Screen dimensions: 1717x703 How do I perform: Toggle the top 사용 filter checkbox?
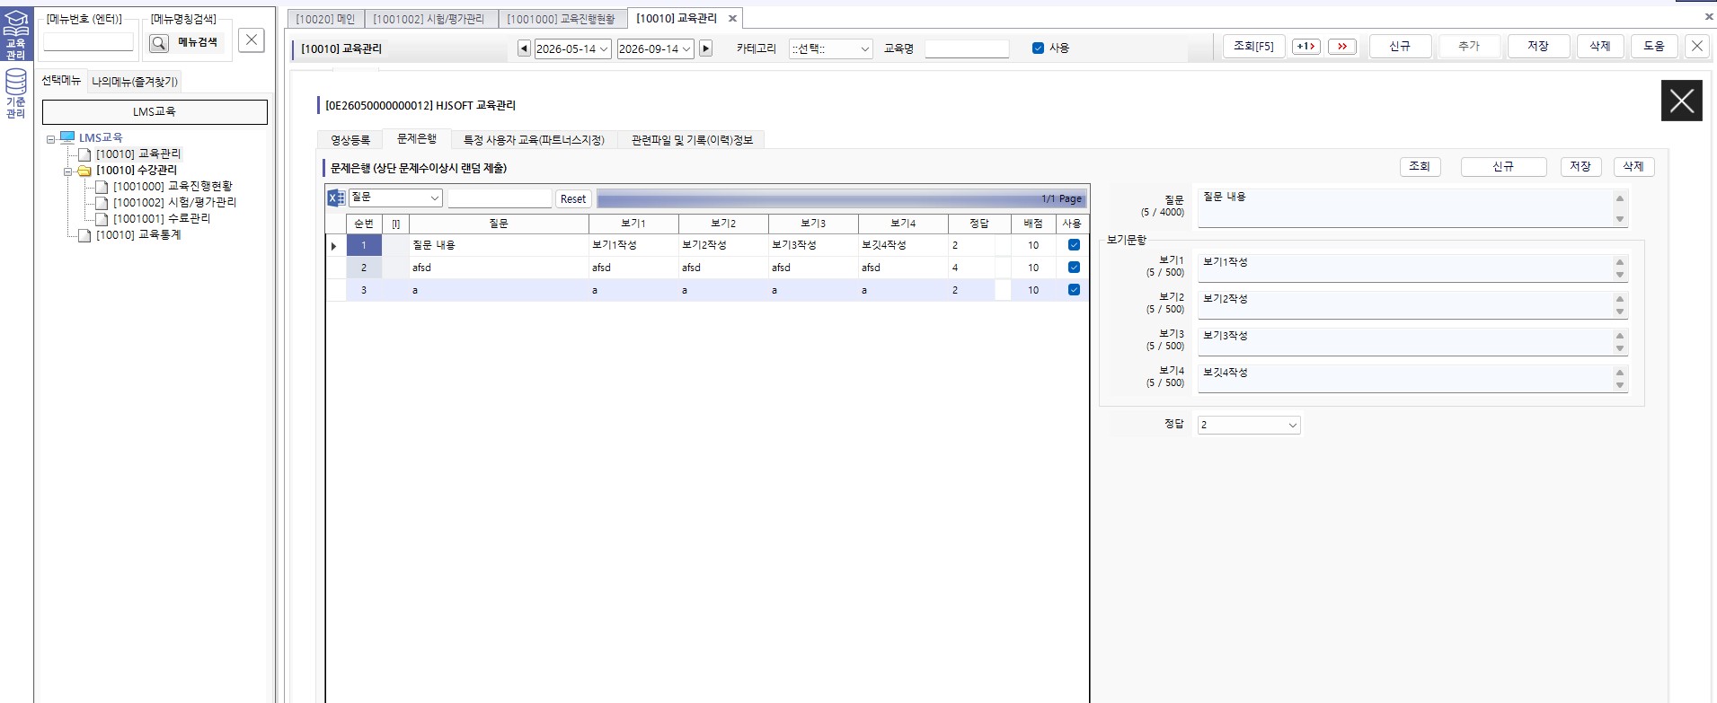pos(1038,48)
